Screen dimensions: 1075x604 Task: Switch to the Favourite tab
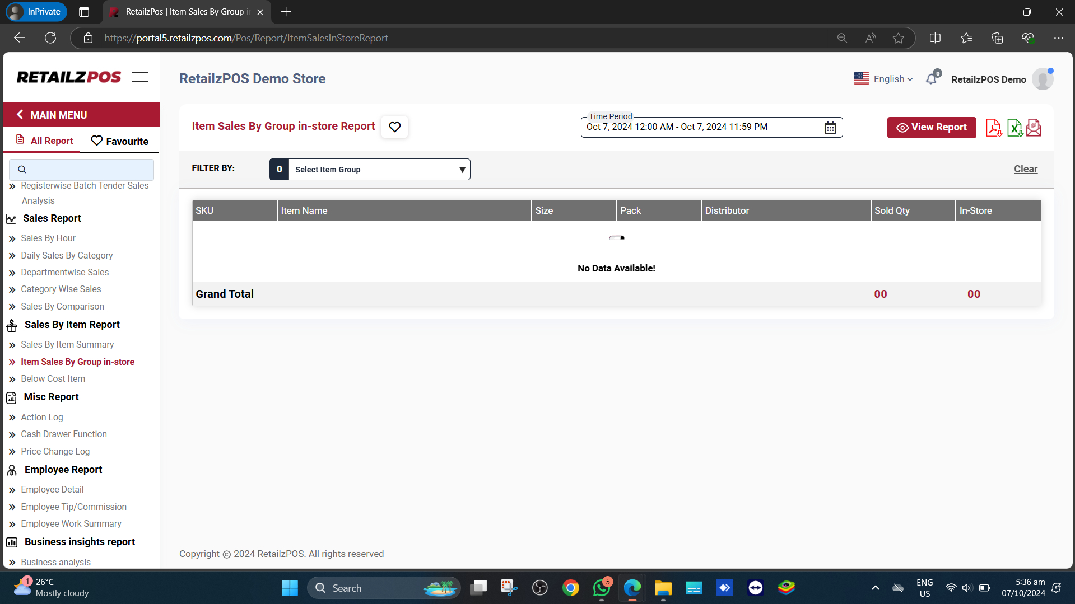click(120, 141)
